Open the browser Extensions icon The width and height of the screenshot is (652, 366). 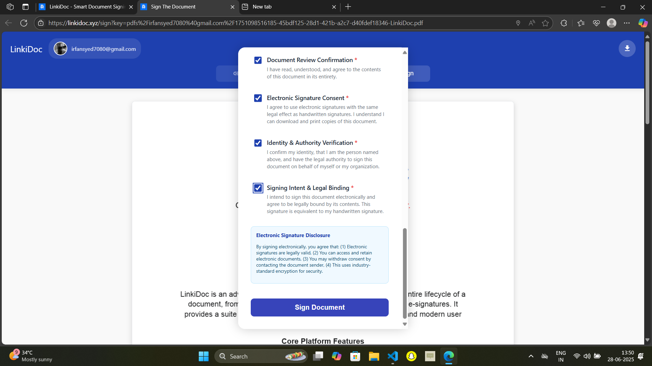(x=564, y=23)
